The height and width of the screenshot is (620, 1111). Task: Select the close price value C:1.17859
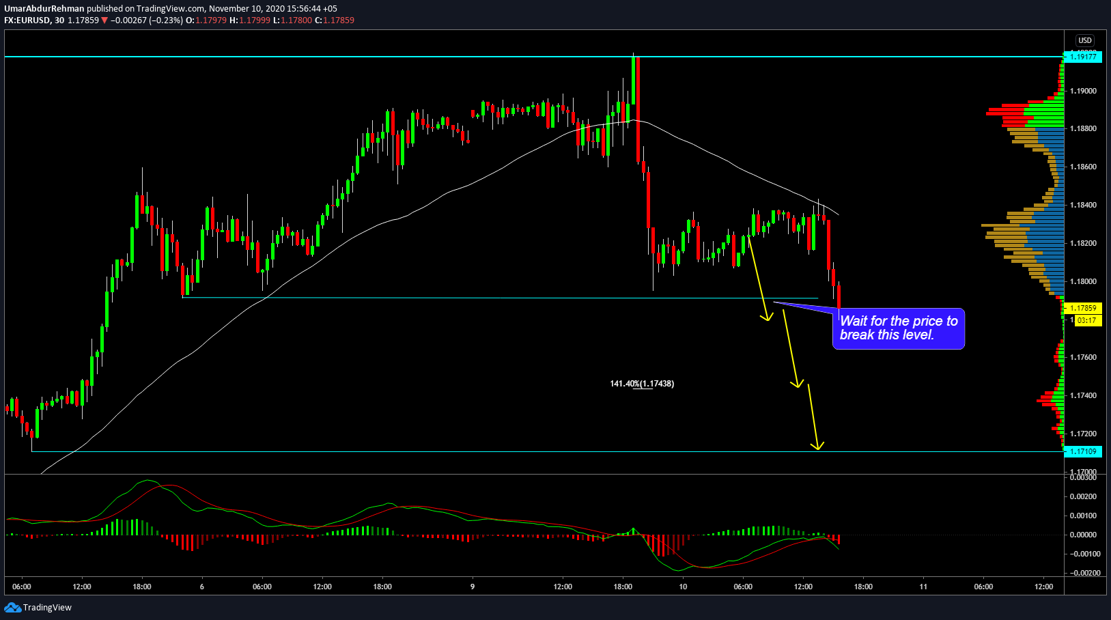tap(335, 20)
